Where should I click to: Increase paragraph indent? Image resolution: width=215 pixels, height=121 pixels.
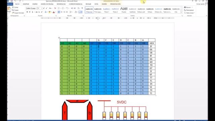75,8
